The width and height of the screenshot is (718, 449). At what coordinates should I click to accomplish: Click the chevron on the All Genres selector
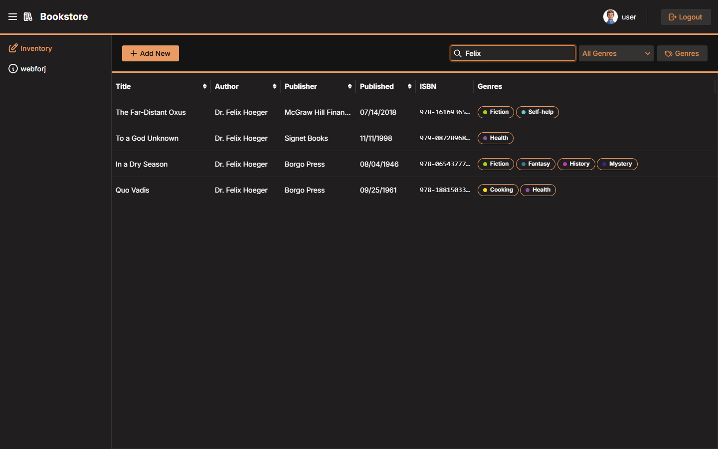(x=648, y=53)
